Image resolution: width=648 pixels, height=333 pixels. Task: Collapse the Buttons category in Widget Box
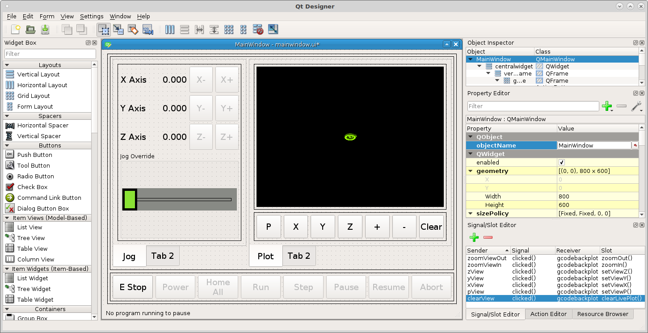point(7,146)
